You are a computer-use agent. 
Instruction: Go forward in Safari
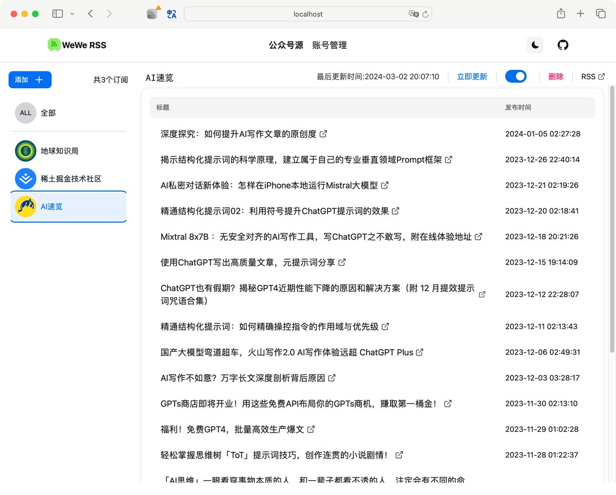(x=109, y=14)
